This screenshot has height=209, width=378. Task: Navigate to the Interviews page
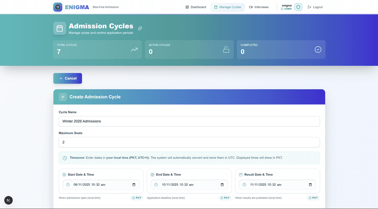pos(259,7)
